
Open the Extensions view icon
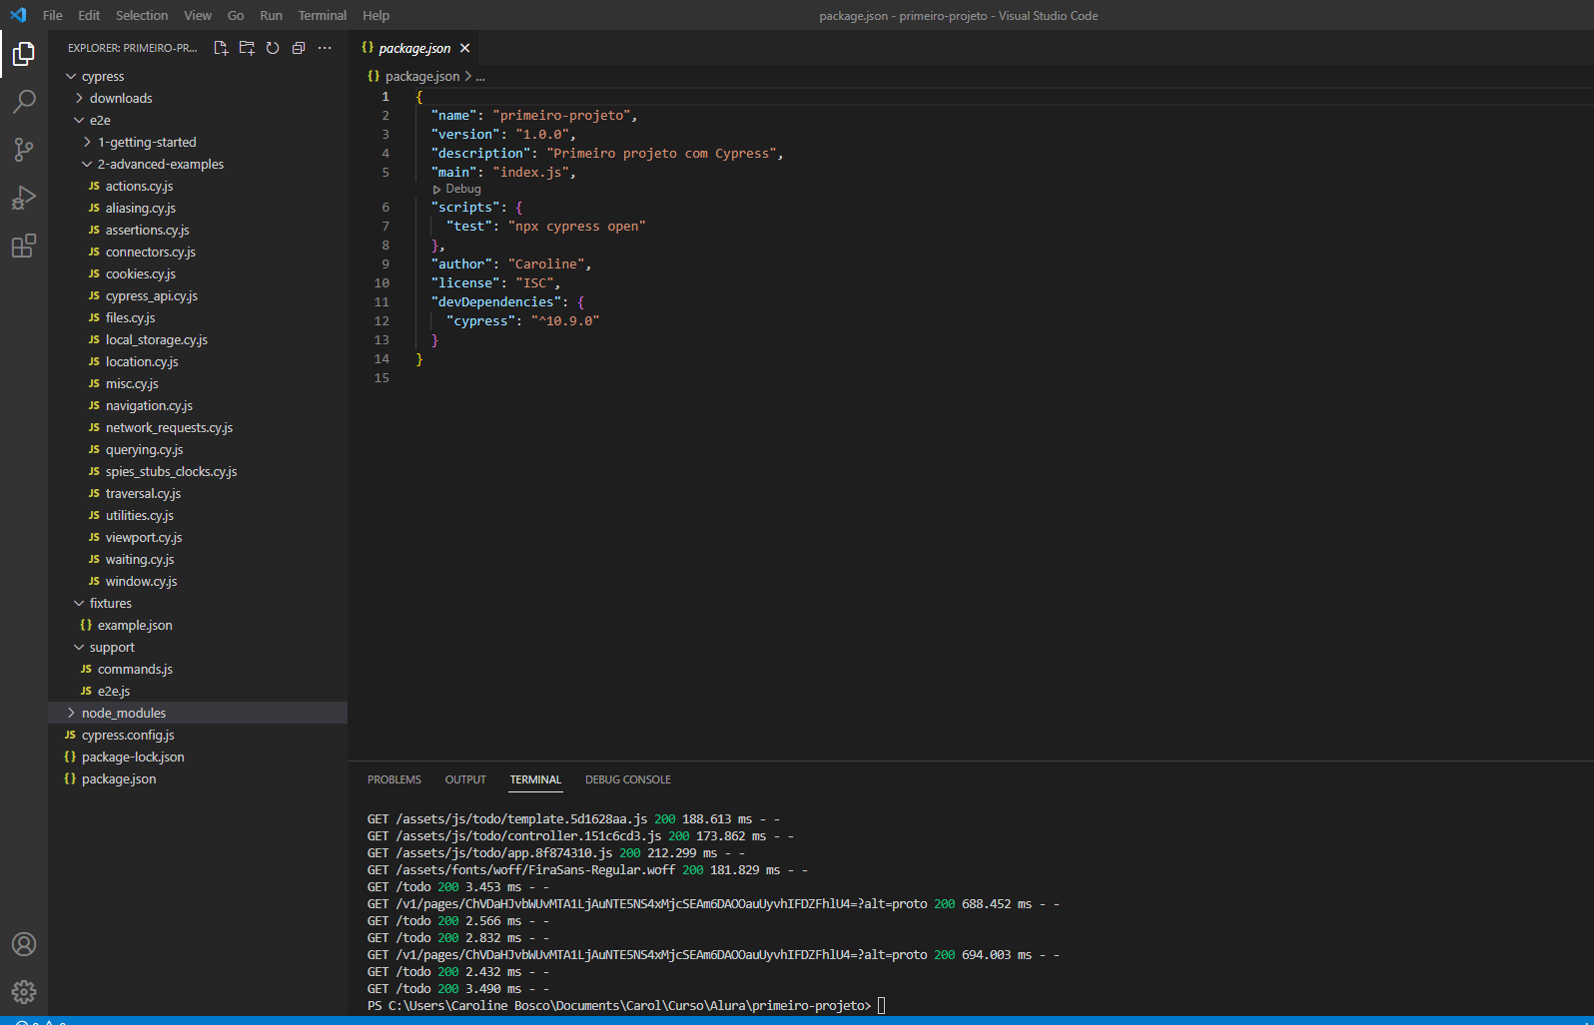[24, 246]
